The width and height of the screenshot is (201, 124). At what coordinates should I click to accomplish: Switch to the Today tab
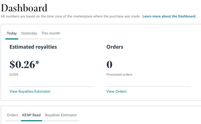pyautogui.click(x=12, y=33)
